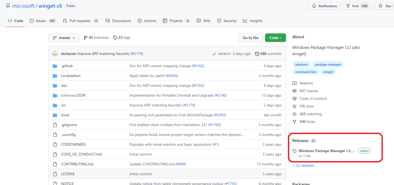Fork the repository with Fork button

tap(358, 6)
